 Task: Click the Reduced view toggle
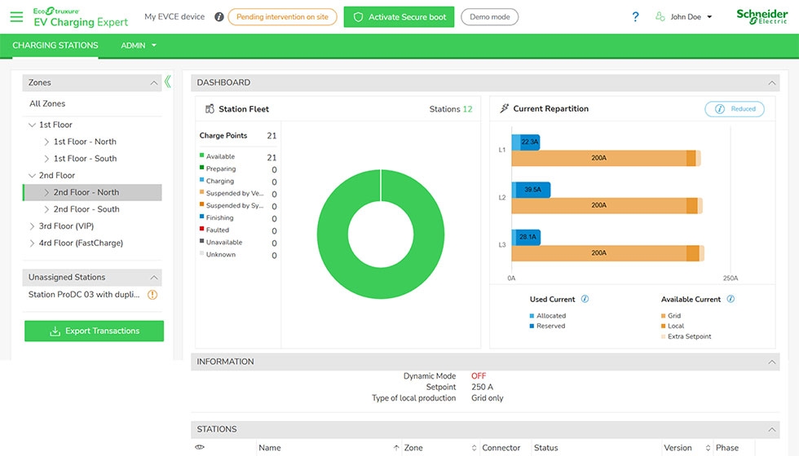click(735, 109)
